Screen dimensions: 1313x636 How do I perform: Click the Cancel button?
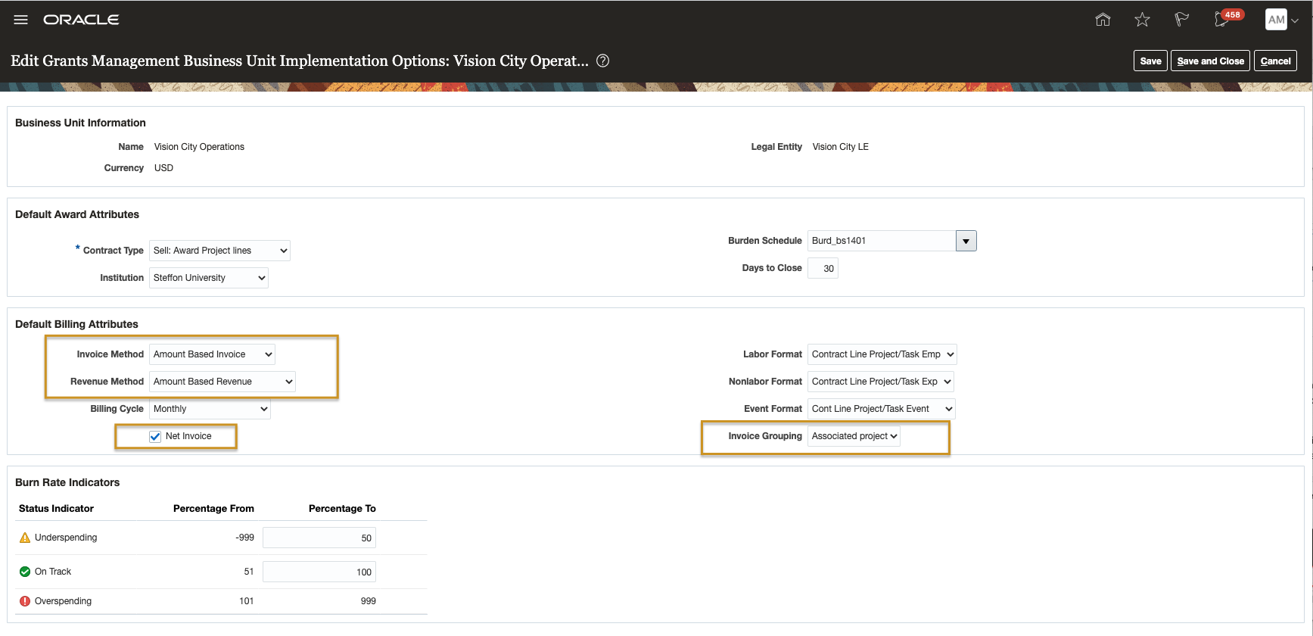[1275, 61]
